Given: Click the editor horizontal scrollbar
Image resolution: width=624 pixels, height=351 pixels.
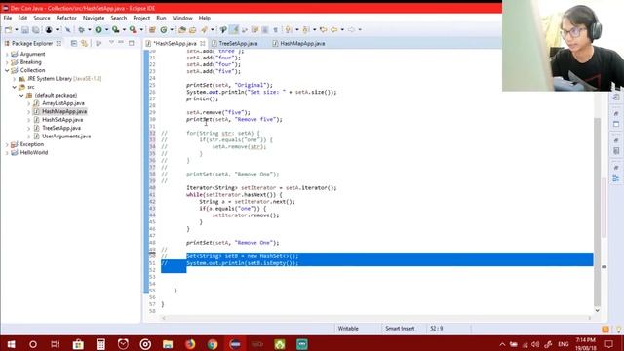Looking at the screenshot, I should tap(376, 318).
